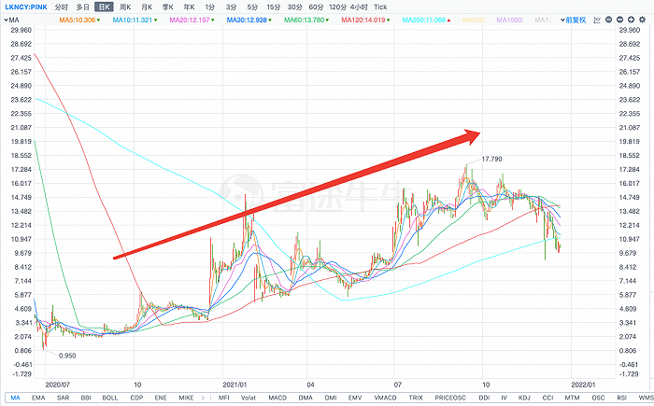This screenshot has height=406, width=654.
Task: Click the 0.950 low price label
Action: (x=67, y=356)
